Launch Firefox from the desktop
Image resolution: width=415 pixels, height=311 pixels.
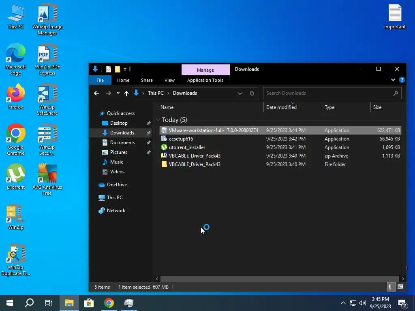[16, 96]
